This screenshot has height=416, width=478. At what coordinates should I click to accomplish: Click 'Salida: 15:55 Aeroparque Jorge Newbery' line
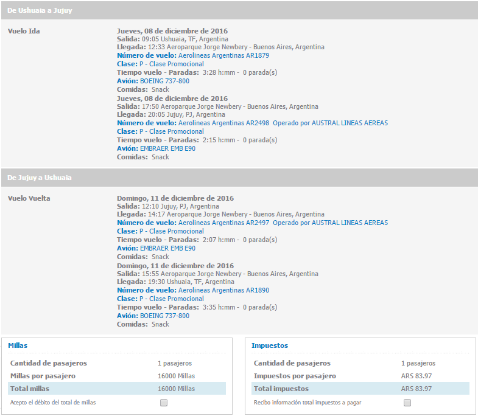coord(217,274)
